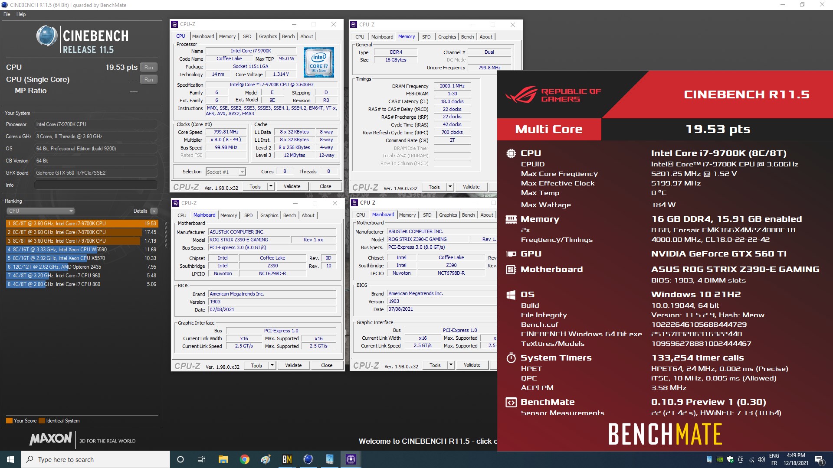The image size is (833, 468).
Task: Switch to the CPU-Z taskbar icon
Action: (x=351, y=459)
